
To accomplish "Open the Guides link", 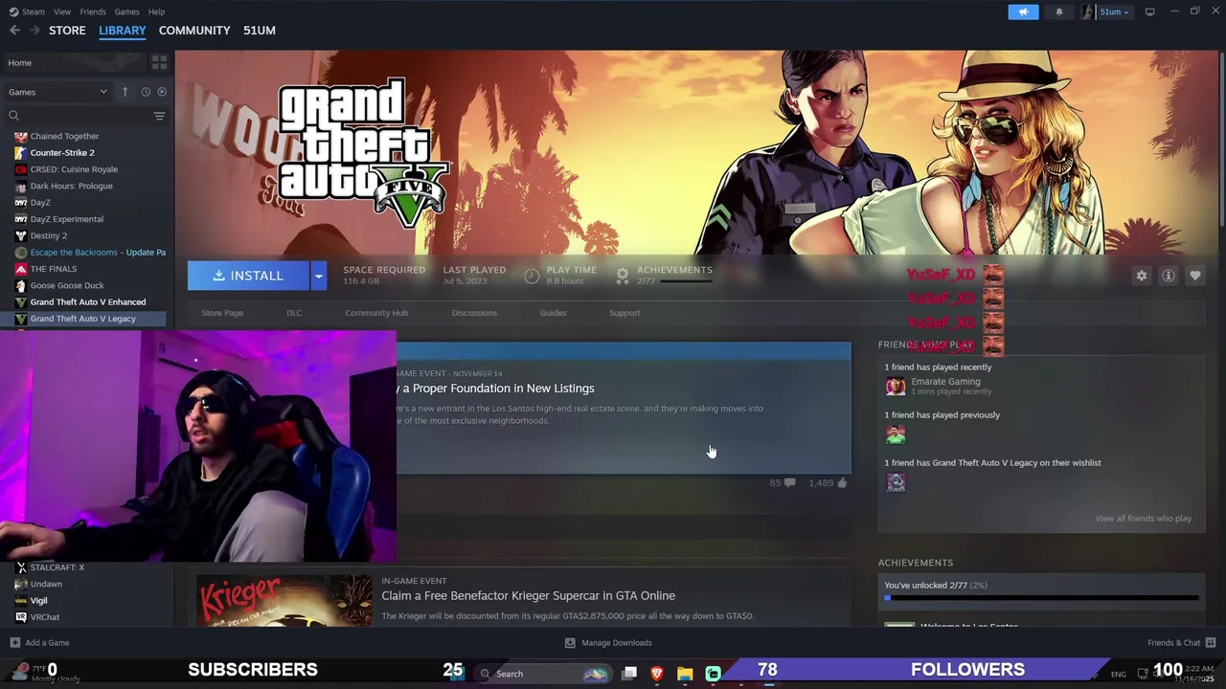I will (553, 313).
